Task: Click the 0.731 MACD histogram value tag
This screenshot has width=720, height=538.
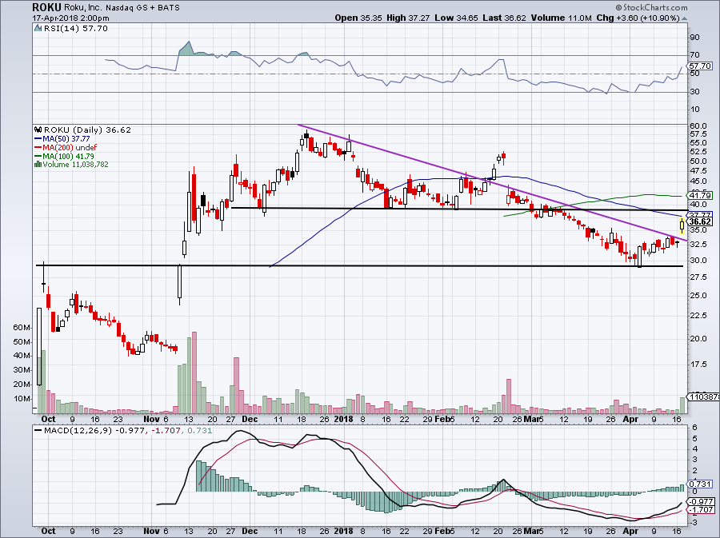Action: 701,484
